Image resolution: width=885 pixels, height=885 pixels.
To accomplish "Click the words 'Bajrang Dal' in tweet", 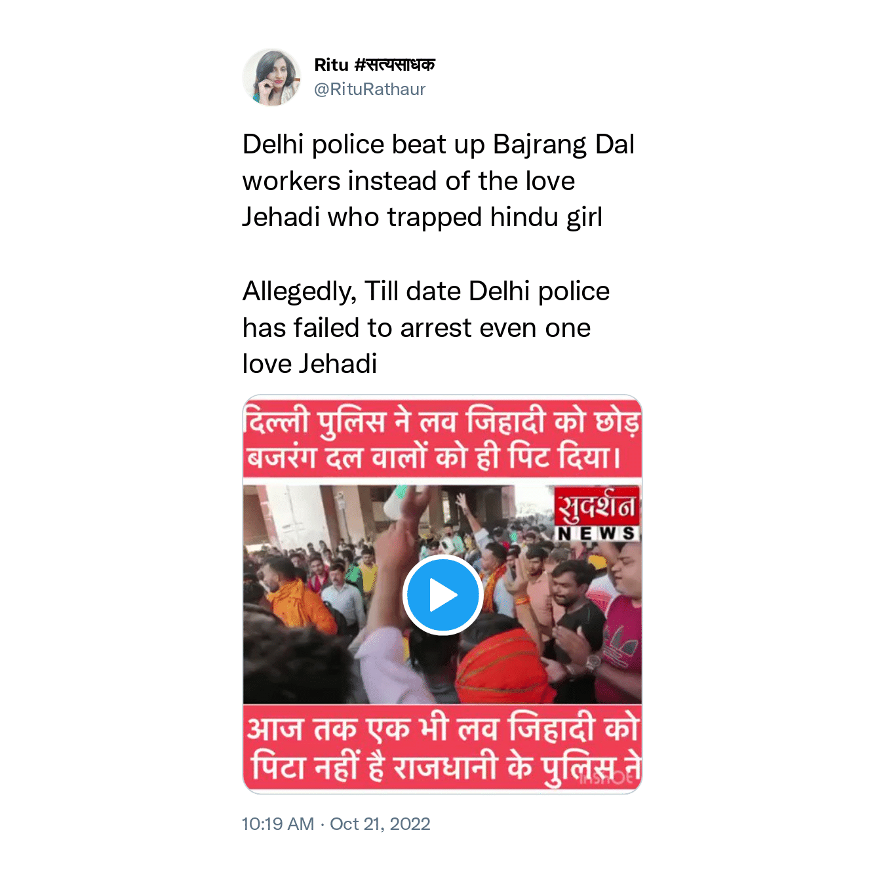I will pyautogui.click(x=564, y=144).
